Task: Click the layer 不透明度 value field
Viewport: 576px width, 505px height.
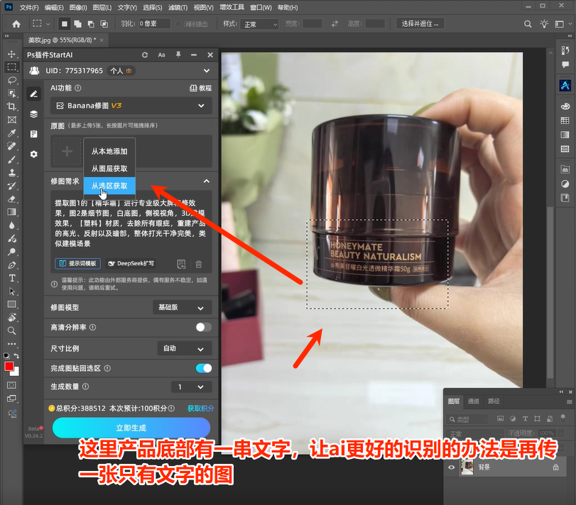Action: pos(548,433)
